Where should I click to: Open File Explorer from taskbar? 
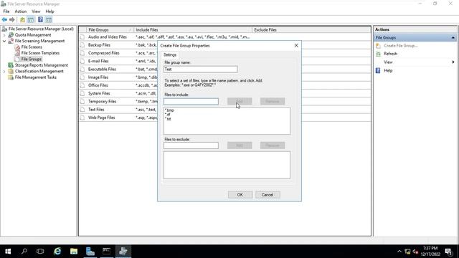[74, 252]
